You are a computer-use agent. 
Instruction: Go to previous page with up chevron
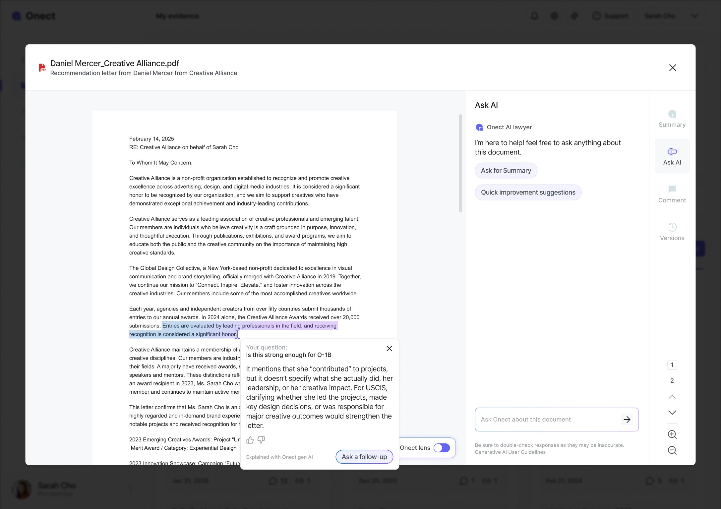coord(672,397)
